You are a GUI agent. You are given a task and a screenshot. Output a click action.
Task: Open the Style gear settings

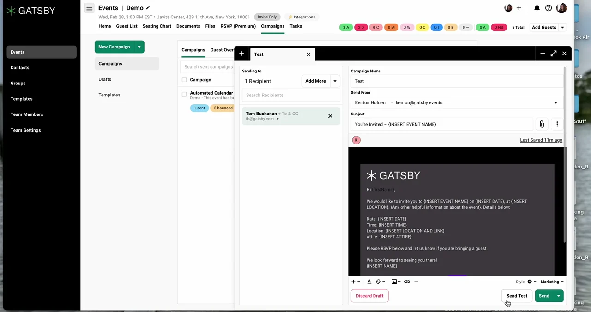pyautogui.click(x=531, y=282)
